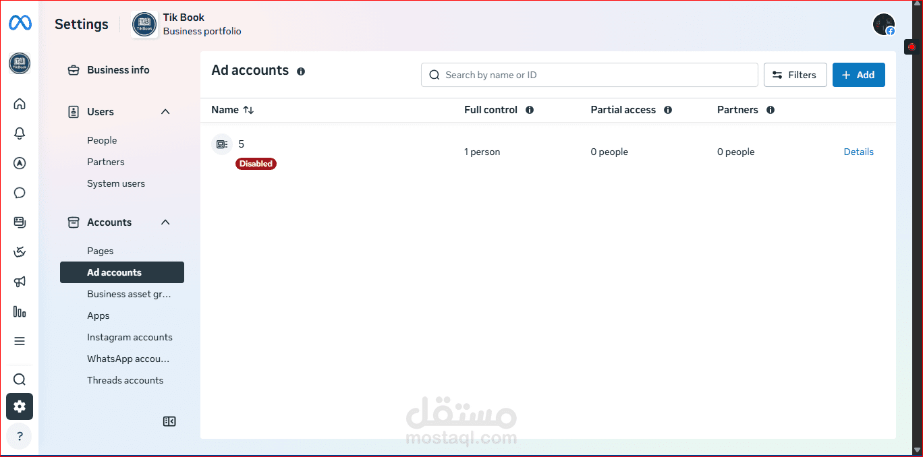
Task: Switch to the People section
Action: 102,140
